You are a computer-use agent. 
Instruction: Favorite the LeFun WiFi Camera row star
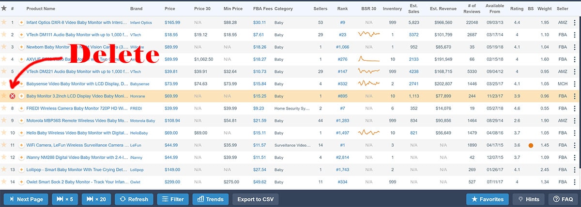4,145
